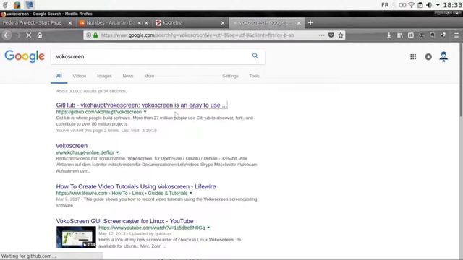Stop loading the page with the X button
This screenshot has width=463, height=260.
point(29,35)
